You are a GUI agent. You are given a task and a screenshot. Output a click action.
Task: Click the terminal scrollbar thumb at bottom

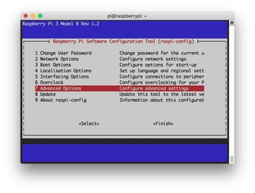232,159
